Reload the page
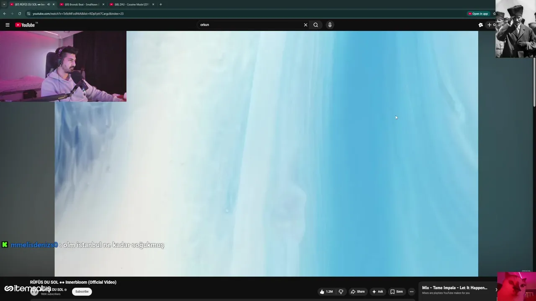 pyautogui.click(x=19, y=13)
